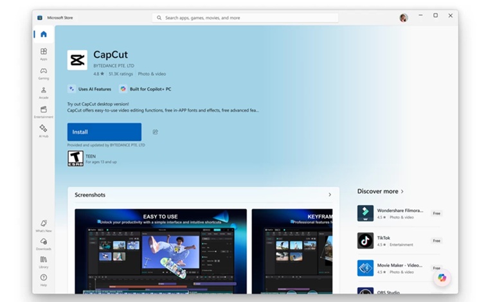Click the Wondershare Filmora app icon
Image resolution: width=495 pixels, height=302 pixels.
pos(365,213)
